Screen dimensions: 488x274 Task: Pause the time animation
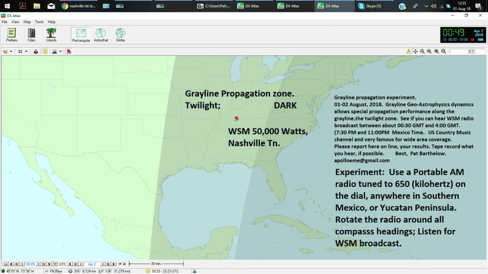[x=124, y=264]
